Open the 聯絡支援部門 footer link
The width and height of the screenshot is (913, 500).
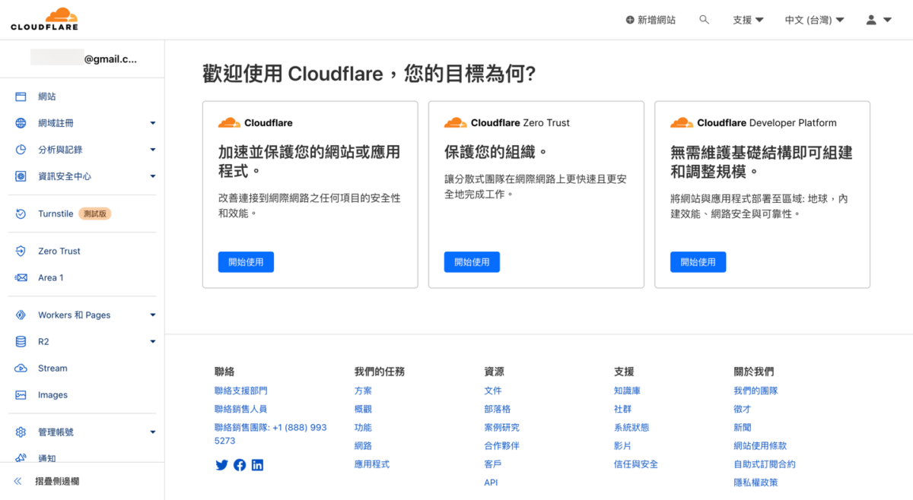tap(241, 391)
